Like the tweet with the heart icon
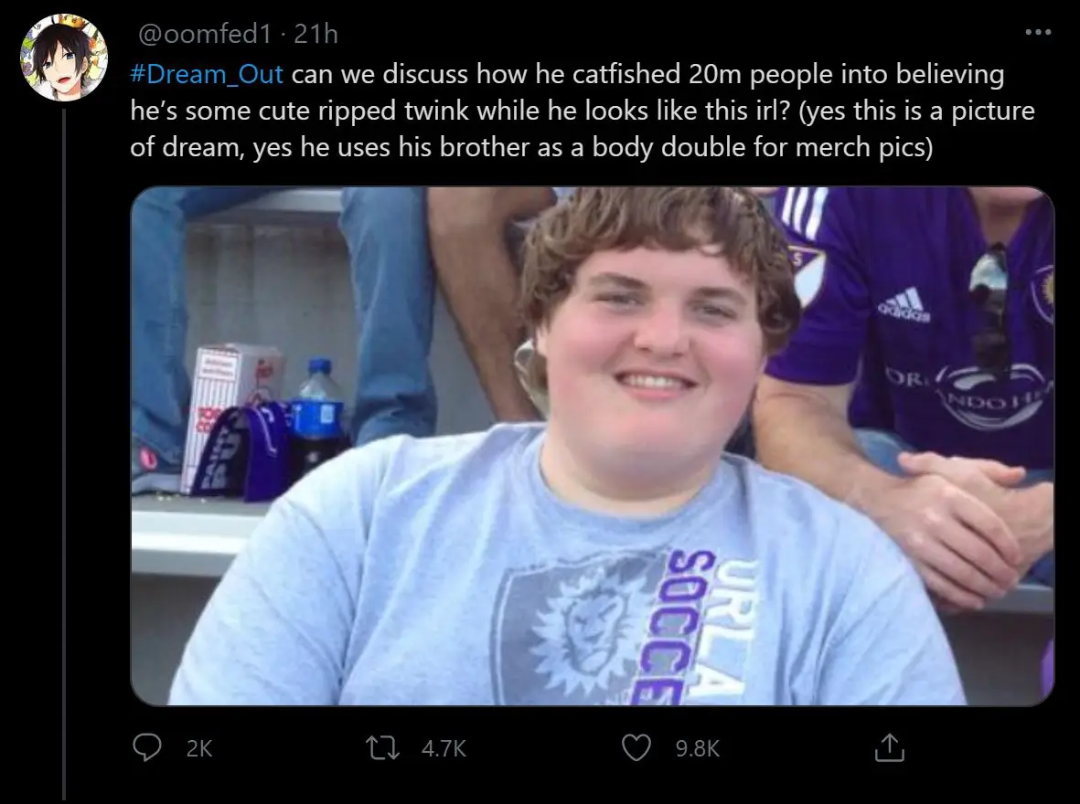Viewport: 1080px width, 804px height. click(x=636, y=748)
